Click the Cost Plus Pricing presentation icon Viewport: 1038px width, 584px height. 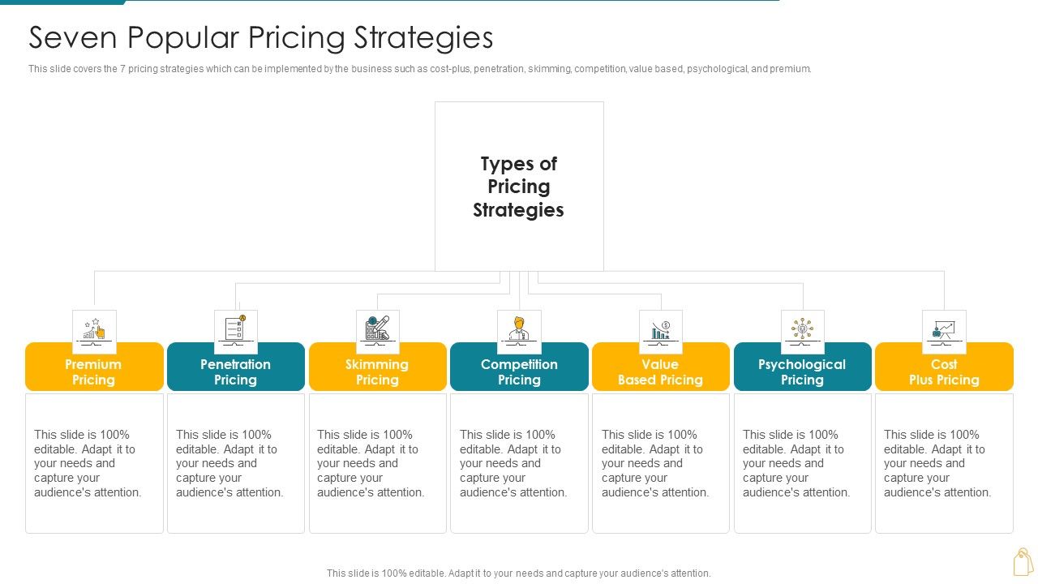click(x=944, y=330)
